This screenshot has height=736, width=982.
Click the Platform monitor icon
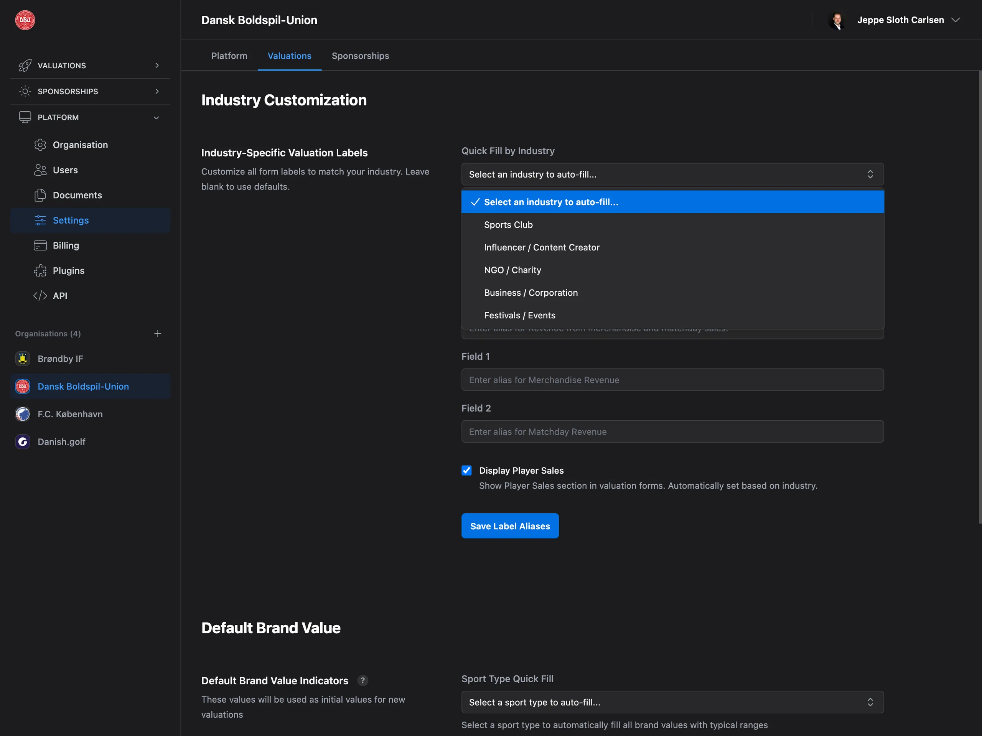[25, 117]
